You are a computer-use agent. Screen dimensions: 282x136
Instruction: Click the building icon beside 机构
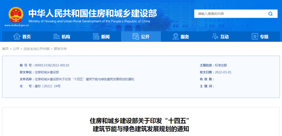(56, 37)
